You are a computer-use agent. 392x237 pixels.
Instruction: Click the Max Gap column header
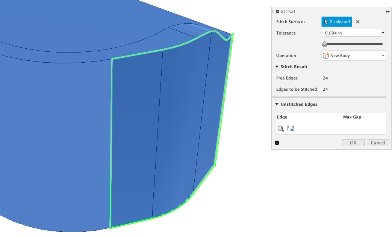point(352,117)
